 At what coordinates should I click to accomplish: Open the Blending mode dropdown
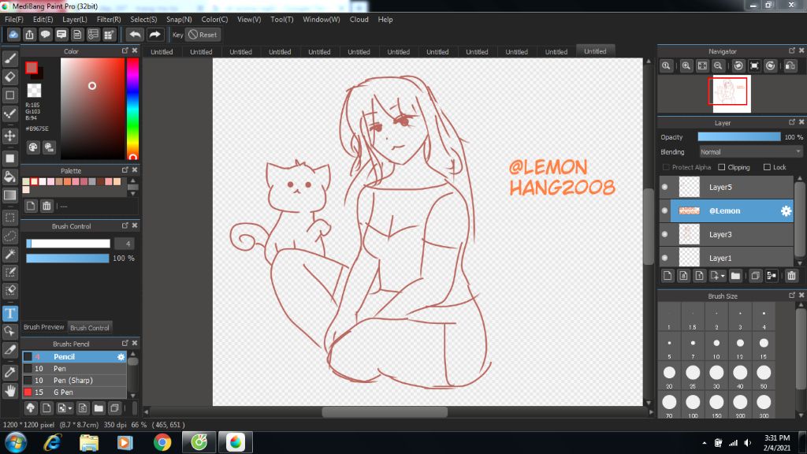pyautogui.click(x=750, y=152)
